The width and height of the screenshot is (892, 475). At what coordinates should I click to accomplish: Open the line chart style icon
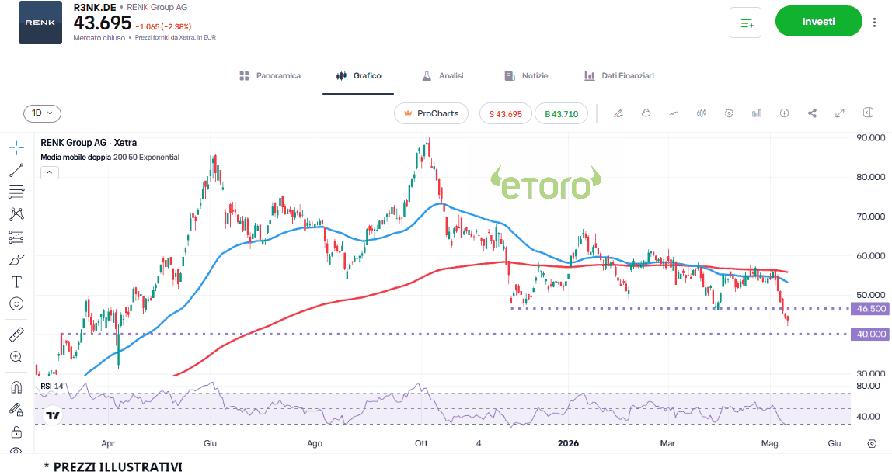[674, 113]
